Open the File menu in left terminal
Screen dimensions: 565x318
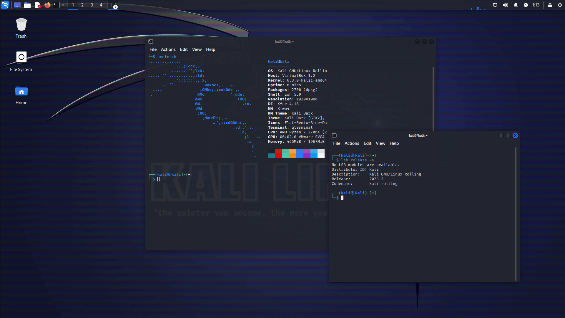click(152, 49)
